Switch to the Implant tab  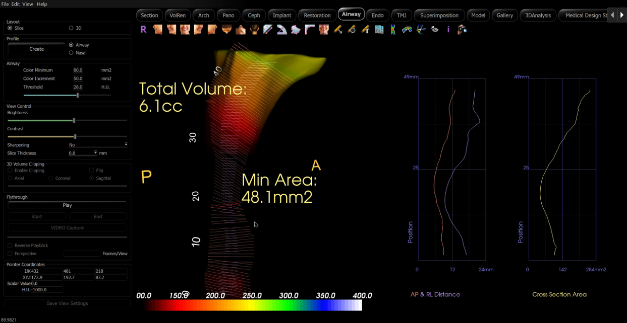pos(282,15)
